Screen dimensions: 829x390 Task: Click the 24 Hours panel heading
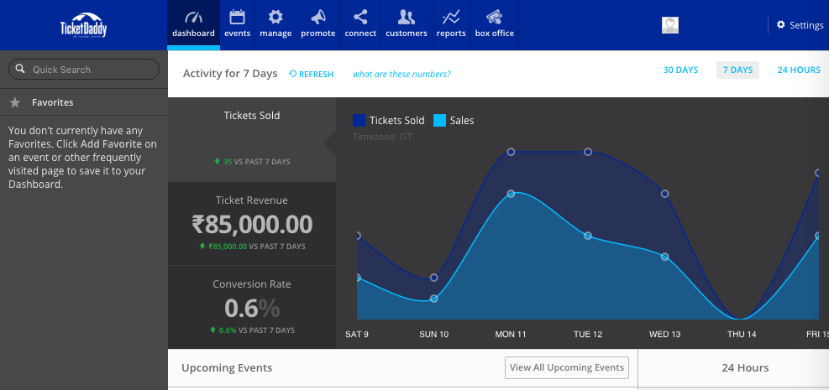pos(745,368)
